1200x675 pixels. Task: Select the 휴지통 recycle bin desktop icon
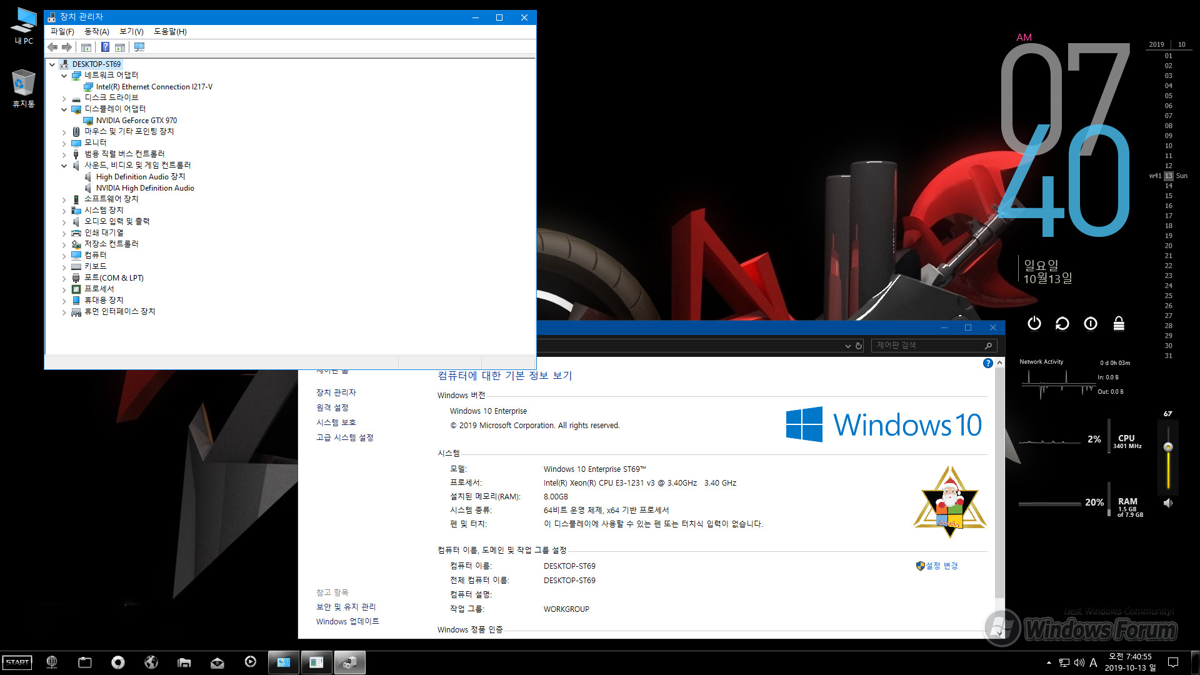[24, 89]
